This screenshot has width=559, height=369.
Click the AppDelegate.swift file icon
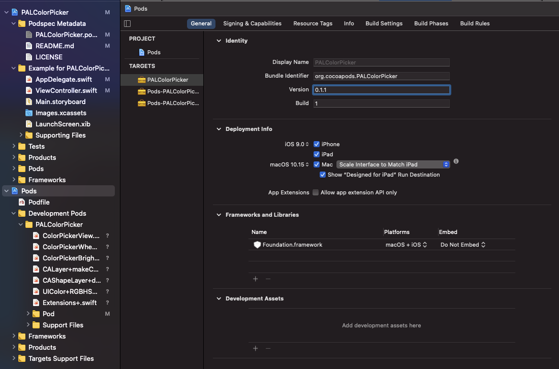coord(29,79)
